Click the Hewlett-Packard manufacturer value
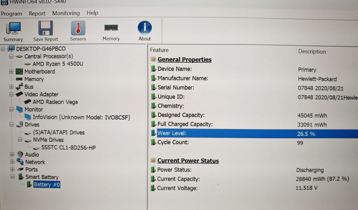 click(x=317, y=79)
